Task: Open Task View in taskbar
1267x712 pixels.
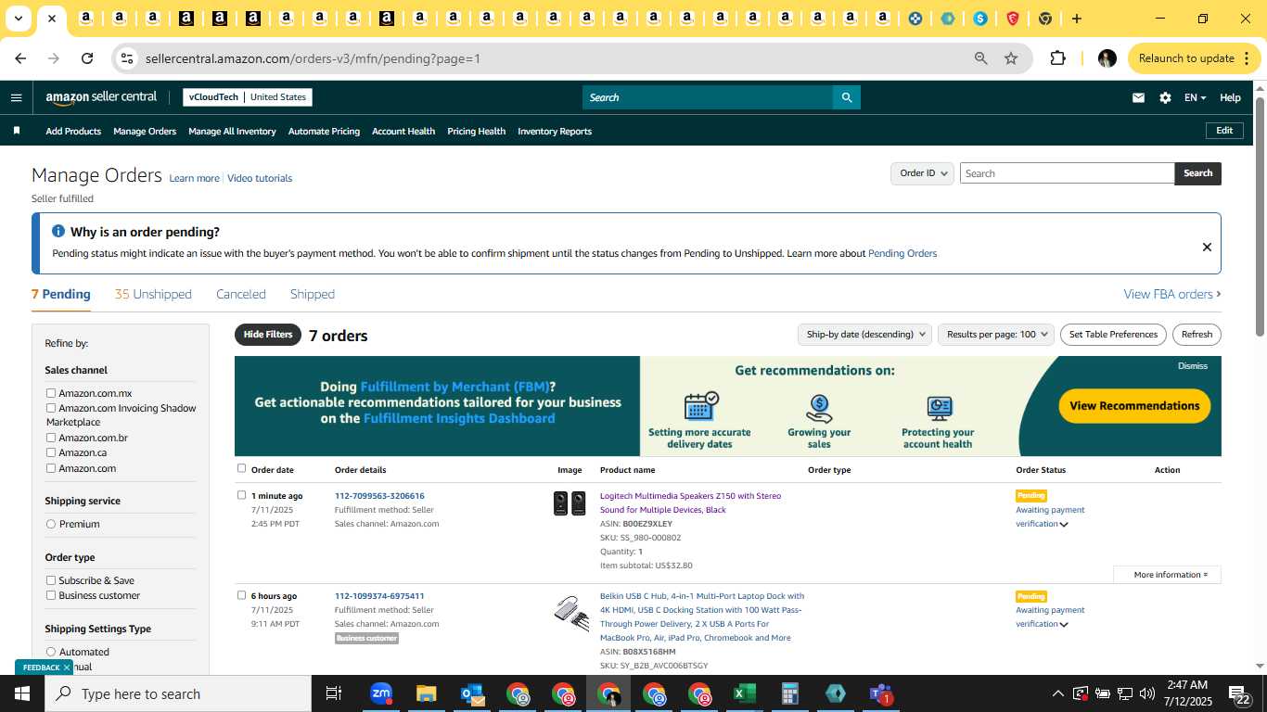Action: pos(334,693)
